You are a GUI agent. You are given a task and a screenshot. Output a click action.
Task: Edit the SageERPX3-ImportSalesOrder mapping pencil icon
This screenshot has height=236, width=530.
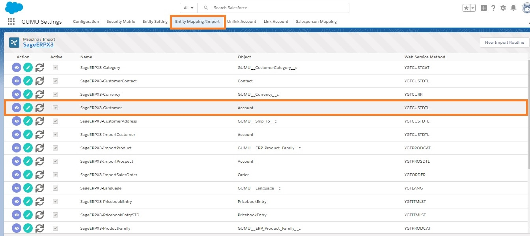pyautogui.click(x=28, y=175)
